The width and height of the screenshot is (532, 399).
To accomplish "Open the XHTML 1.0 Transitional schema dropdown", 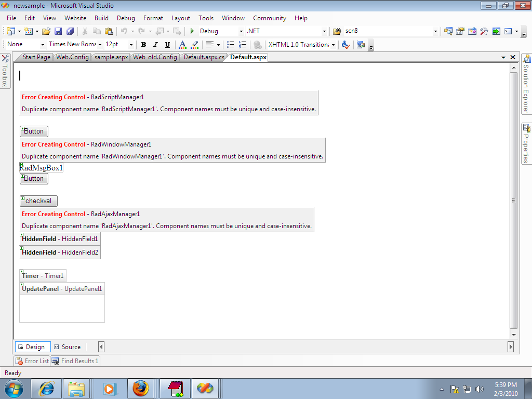I will point(333,45).
